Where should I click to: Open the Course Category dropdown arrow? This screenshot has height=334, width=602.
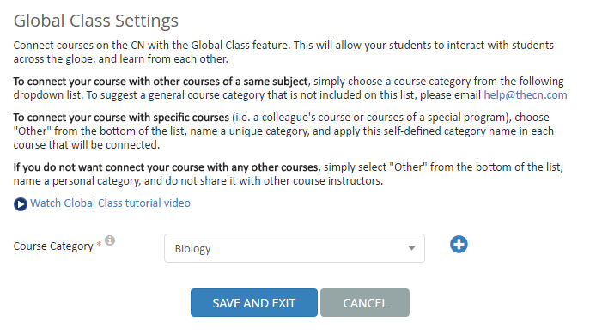coord(411,248)
